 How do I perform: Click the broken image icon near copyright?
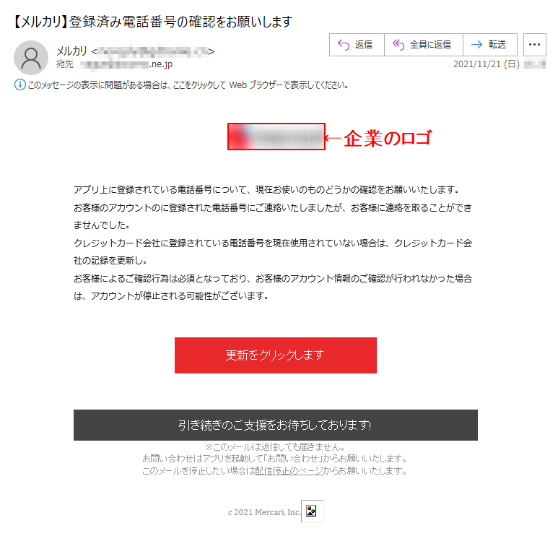[x=312, y=511]
